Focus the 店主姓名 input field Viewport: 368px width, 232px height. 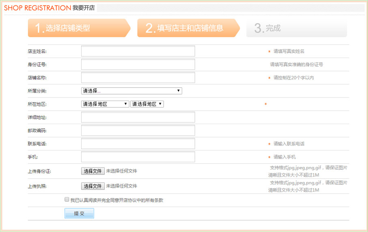point(138,52)
